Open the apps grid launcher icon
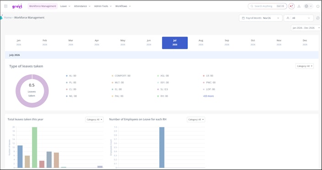The height and width of the screenshot is (170, 322). click(x=6, y=6)
